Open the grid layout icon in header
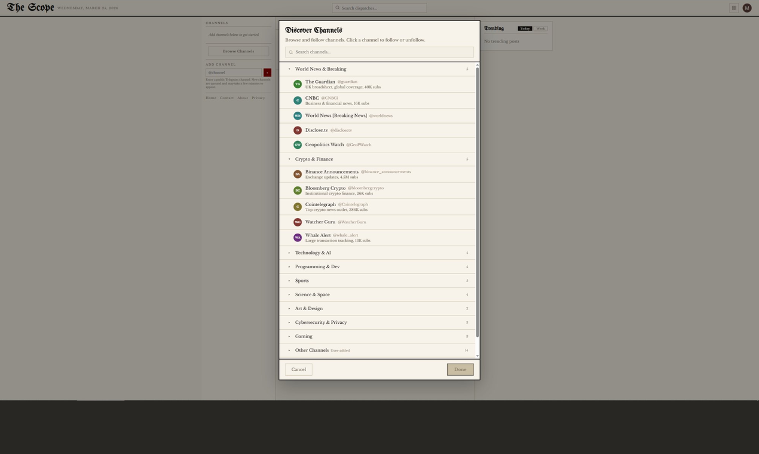The width and height of the screenshot is (759, 454). coord(734,8)
